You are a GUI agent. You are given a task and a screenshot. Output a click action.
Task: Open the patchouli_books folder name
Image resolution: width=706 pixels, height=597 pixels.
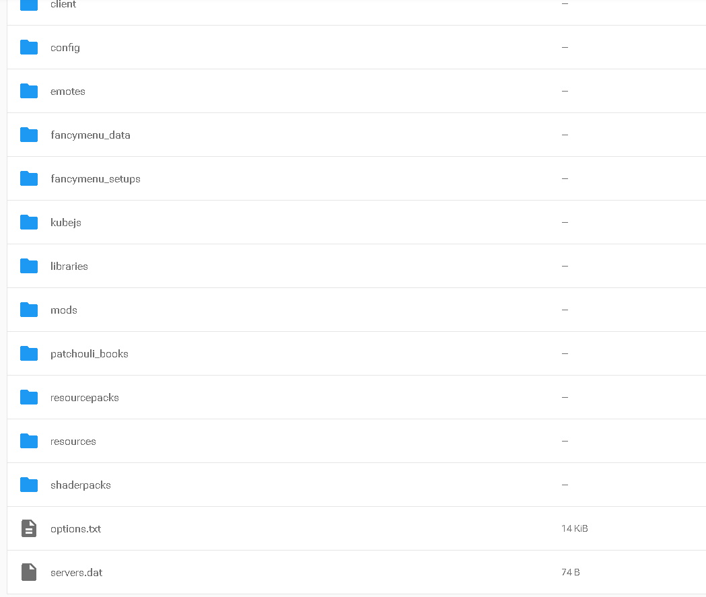tap(89, 354)
